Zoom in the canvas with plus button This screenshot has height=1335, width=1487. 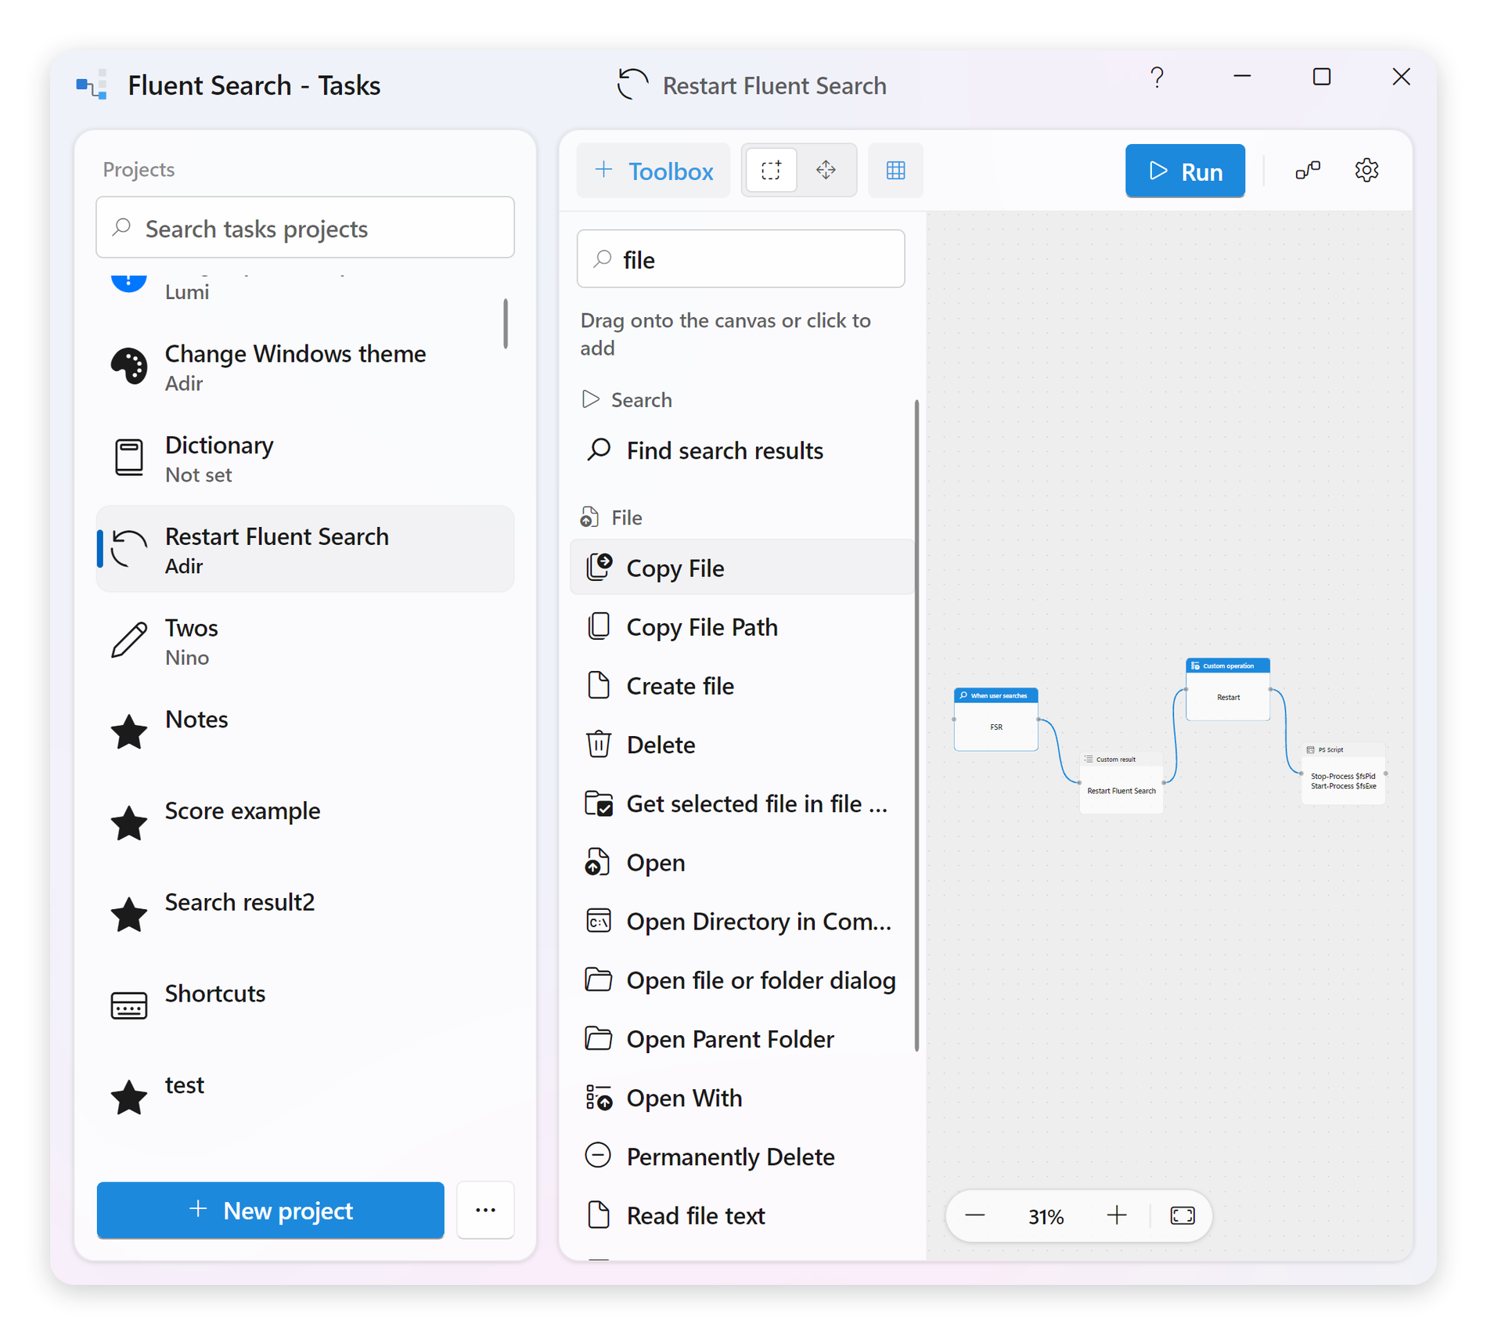tap(1117, 1215)
